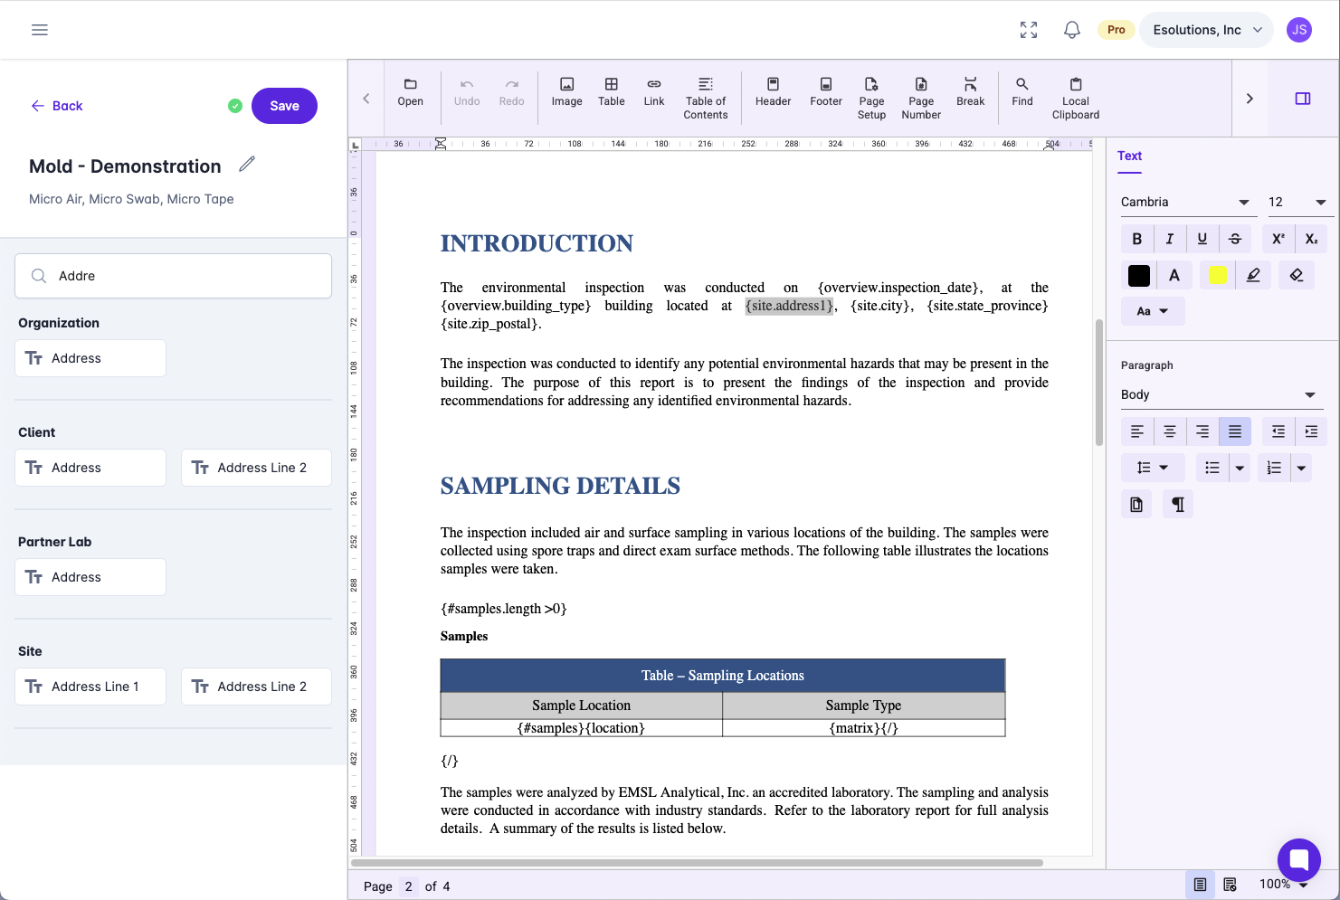Insert a Table from the toolbar
1340x900 pixels.
[611, 92]
